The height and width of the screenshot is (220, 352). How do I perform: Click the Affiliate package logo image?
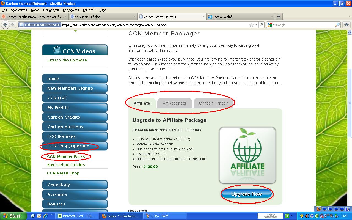pos(248,155)
